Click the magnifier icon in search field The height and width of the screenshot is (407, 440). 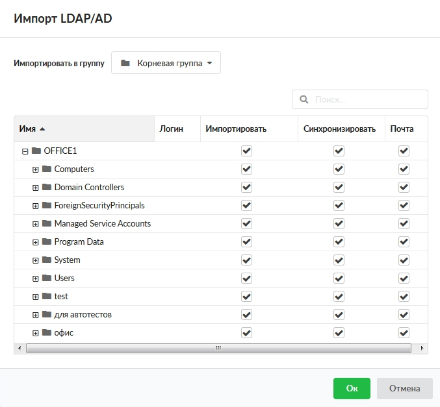[304, 100]
